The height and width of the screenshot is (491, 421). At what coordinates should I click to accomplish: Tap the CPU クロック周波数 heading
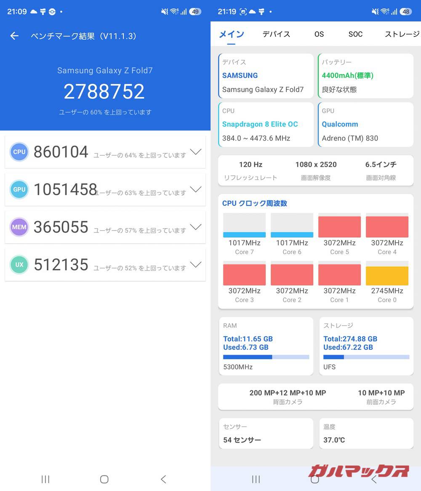click(x=255, y=203)
